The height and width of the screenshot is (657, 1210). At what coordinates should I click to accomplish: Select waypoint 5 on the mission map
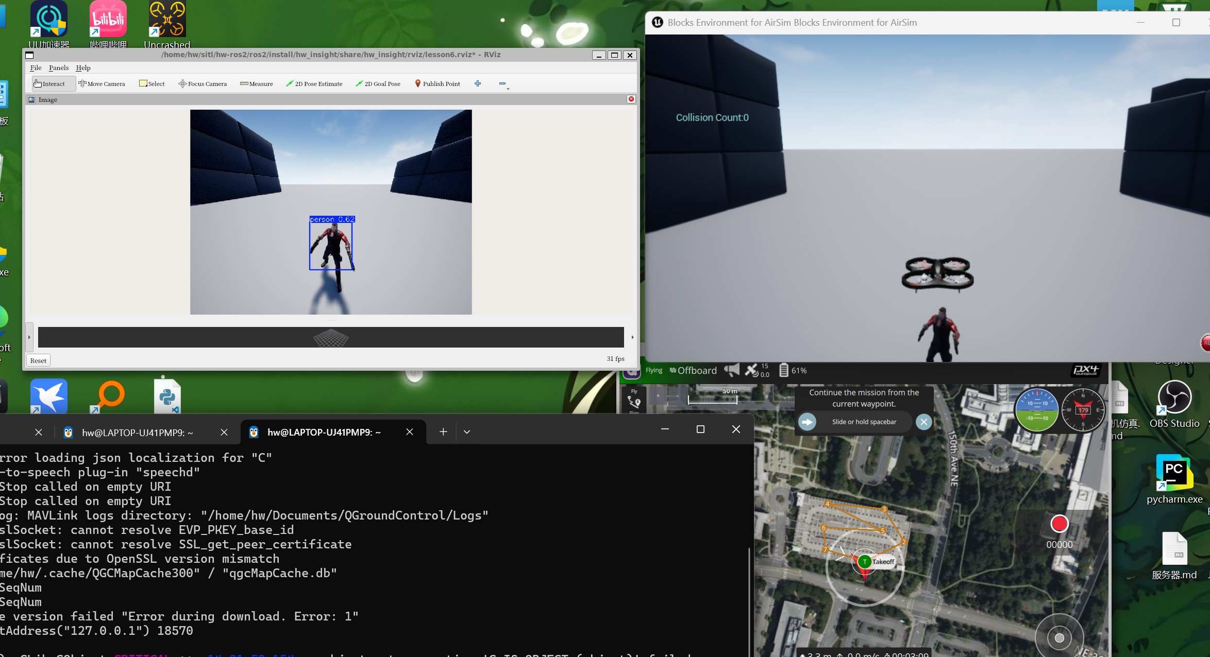[x=883, y=531]
